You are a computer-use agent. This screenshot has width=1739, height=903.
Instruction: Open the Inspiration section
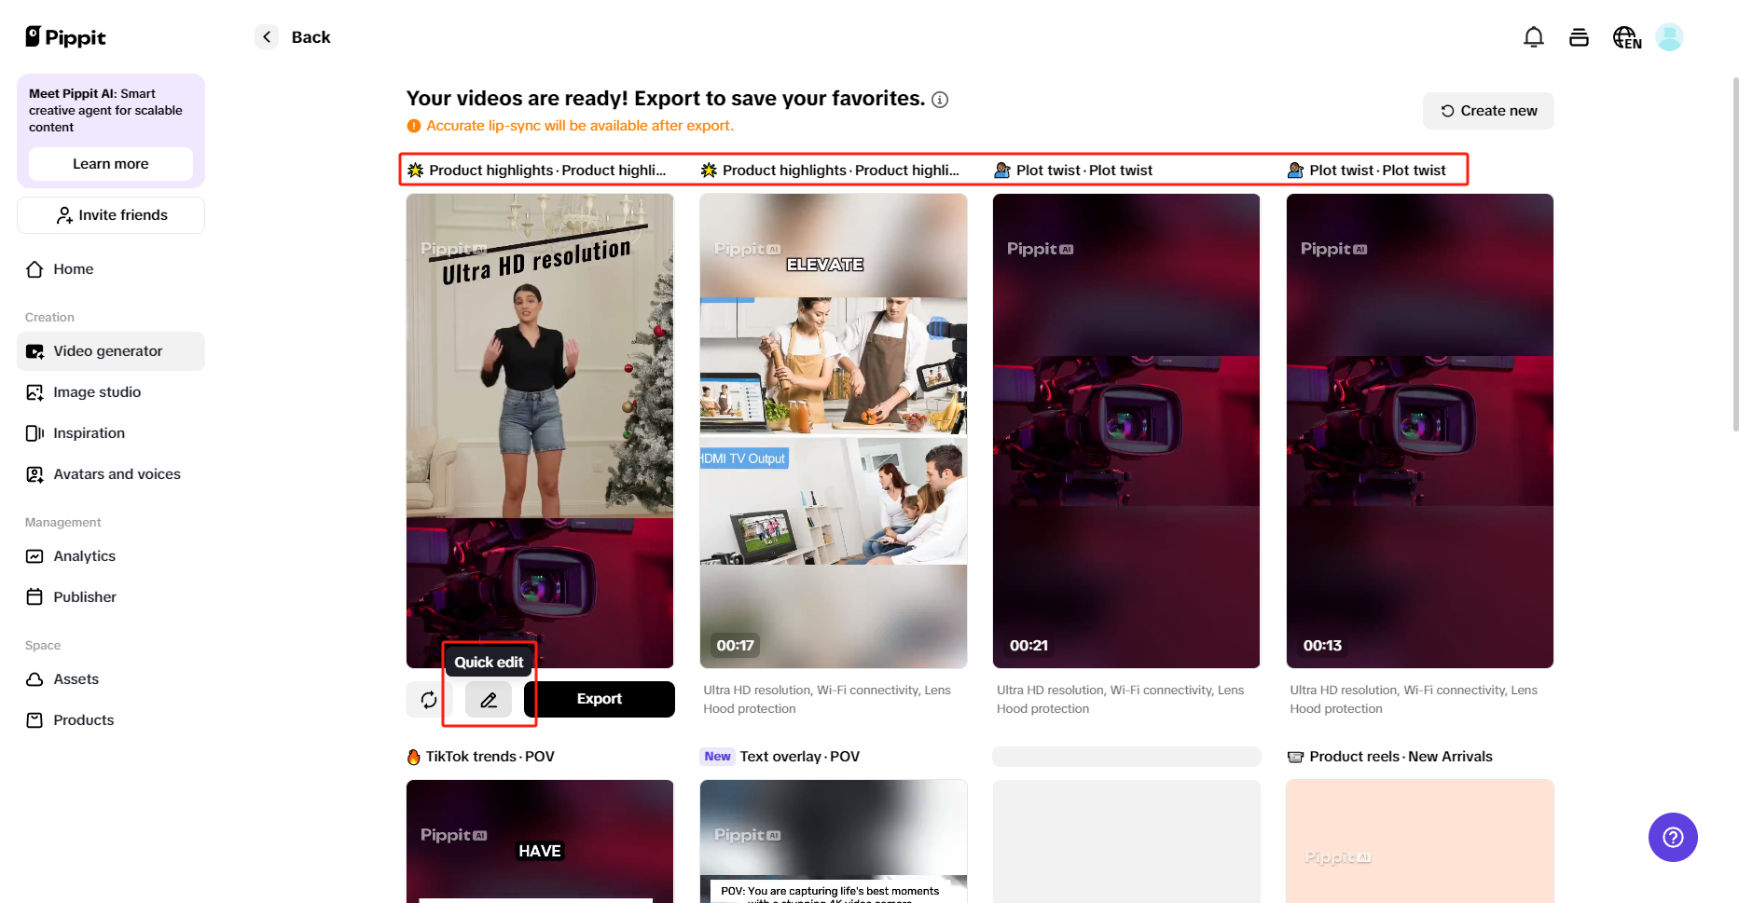pyautogui.click(x=89, y=432)
